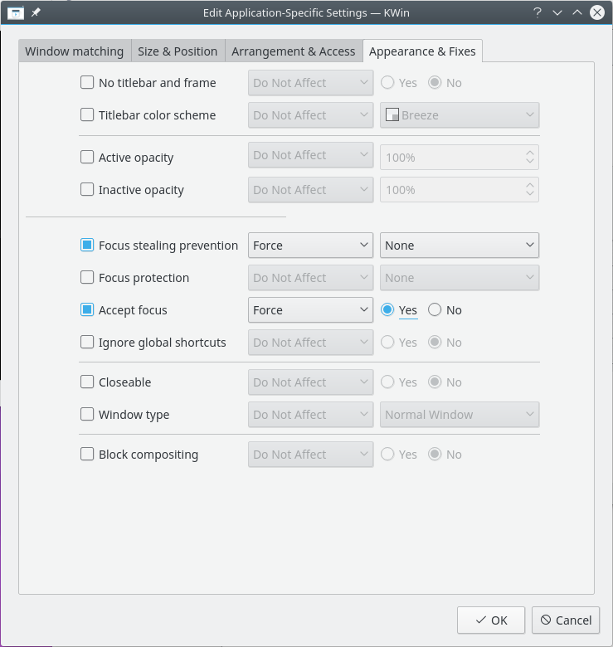Click the minimize arrow in titlebar
The height and width of the screenshot is (647, 613).
click(557, 12)
